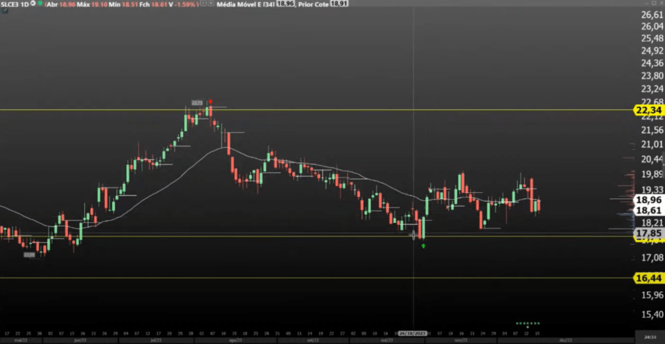The width and height of the screenshot is (665, 344).
Task: Select the yellow 16,44 price level tag
Action: coord(649,278)
